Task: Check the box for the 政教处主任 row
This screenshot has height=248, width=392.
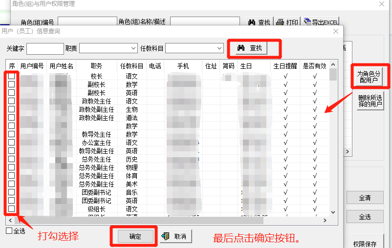Action: [12, 101]
